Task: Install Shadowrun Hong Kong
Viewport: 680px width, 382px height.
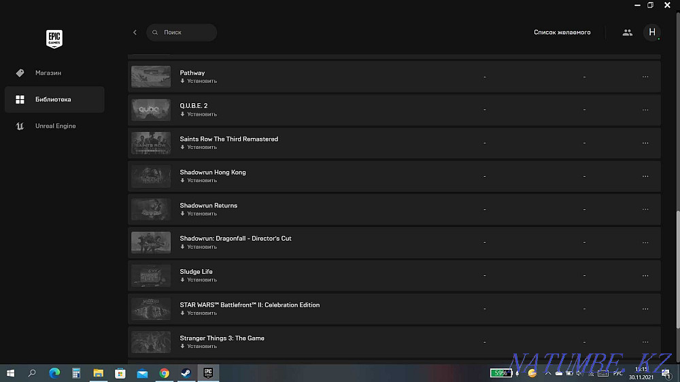Action: (199, 180)
